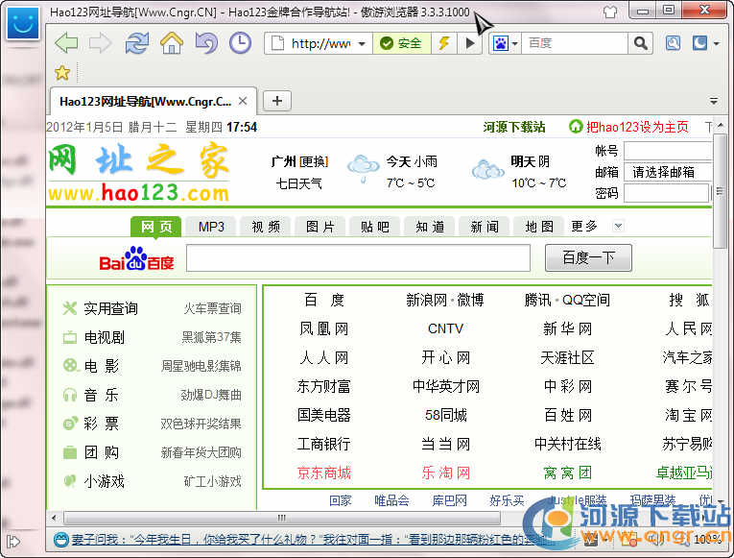
Task: Click in the 百度 toolbar search field
Action: pyautogui.click(x=574, y=43)
